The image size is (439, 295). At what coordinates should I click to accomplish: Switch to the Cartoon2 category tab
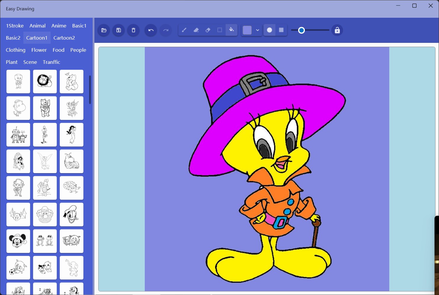64,38
